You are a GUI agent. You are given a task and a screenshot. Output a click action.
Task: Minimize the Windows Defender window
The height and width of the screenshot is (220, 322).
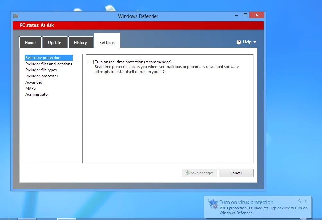tap(237, 15)
